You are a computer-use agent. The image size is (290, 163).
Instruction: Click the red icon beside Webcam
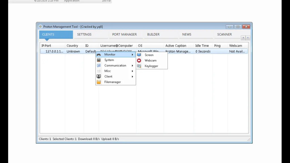(x=139, y=61)
